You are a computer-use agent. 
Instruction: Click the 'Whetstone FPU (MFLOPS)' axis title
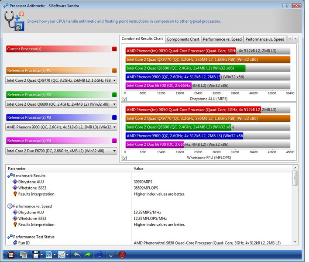pos(209,158)
